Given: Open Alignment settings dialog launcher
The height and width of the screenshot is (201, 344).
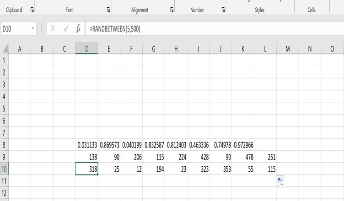Looking at the screenshot, I should tap(172, 10).
